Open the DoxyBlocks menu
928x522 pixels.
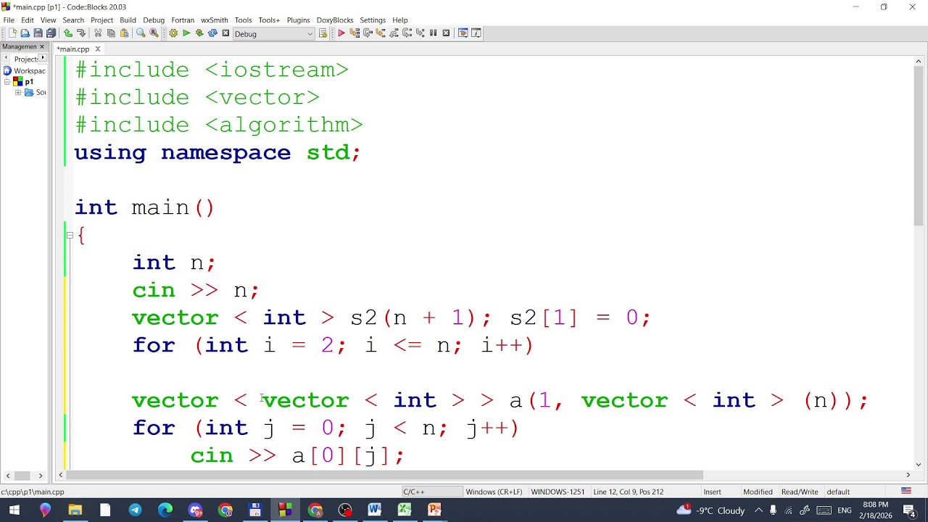click(x=335, y=20)
